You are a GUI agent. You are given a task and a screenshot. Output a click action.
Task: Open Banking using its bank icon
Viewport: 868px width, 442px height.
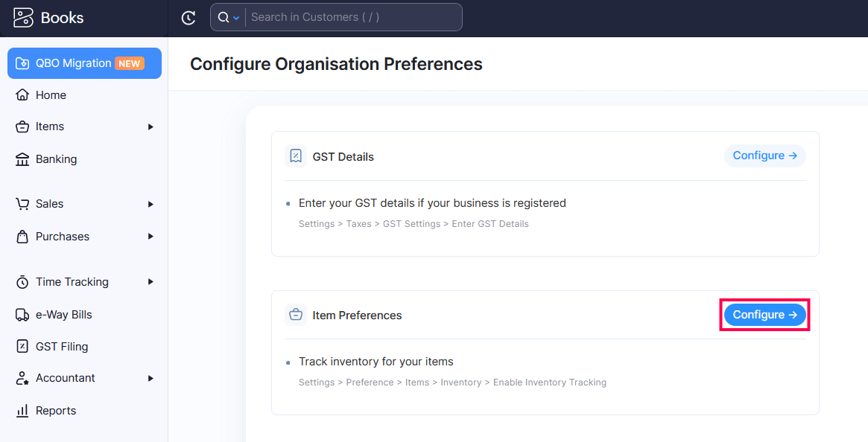coord(22,158)
